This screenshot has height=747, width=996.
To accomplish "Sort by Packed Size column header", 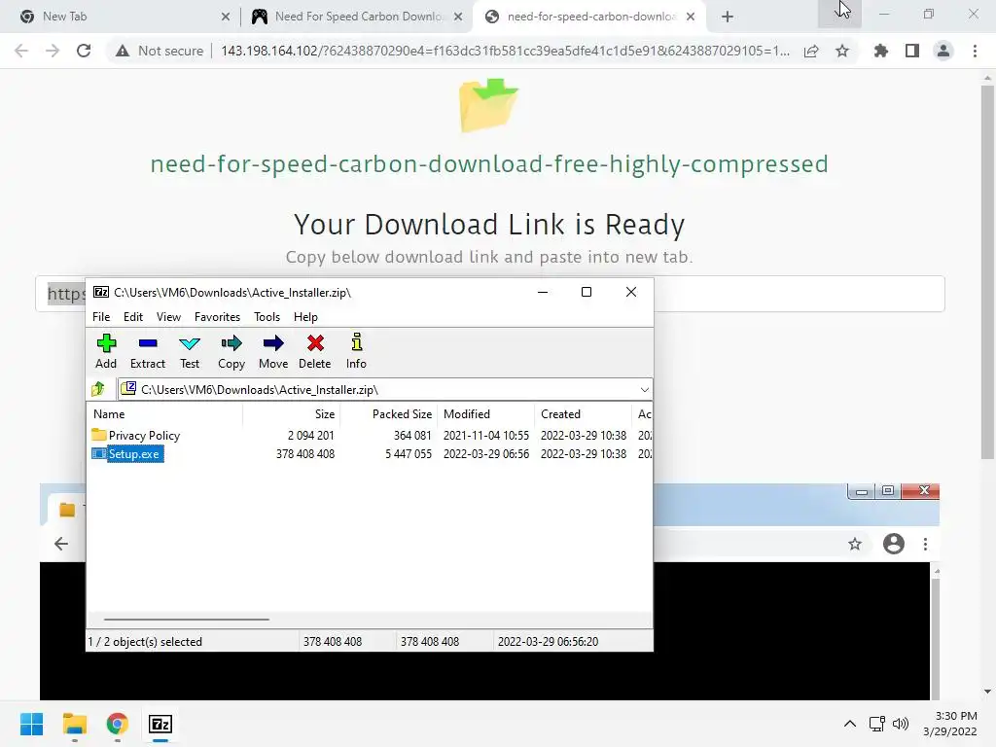I will [389, 414].
